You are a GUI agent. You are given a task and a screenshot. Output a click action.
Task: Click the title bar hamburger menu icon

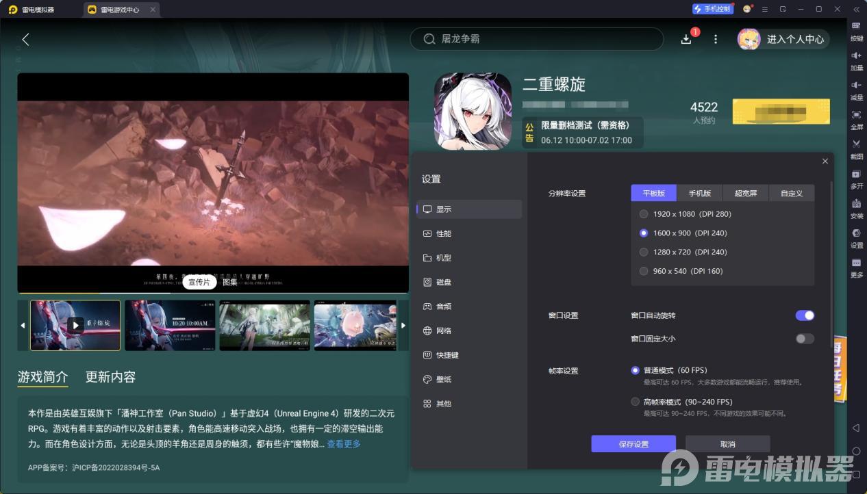(x=765, y=9)
